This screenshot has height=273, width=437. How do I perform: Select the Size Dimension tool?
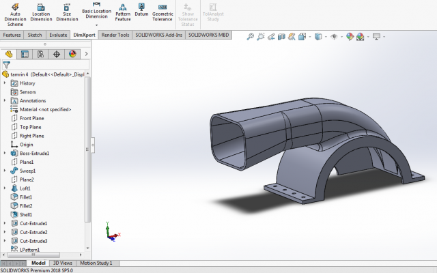(x=67, y=12)
